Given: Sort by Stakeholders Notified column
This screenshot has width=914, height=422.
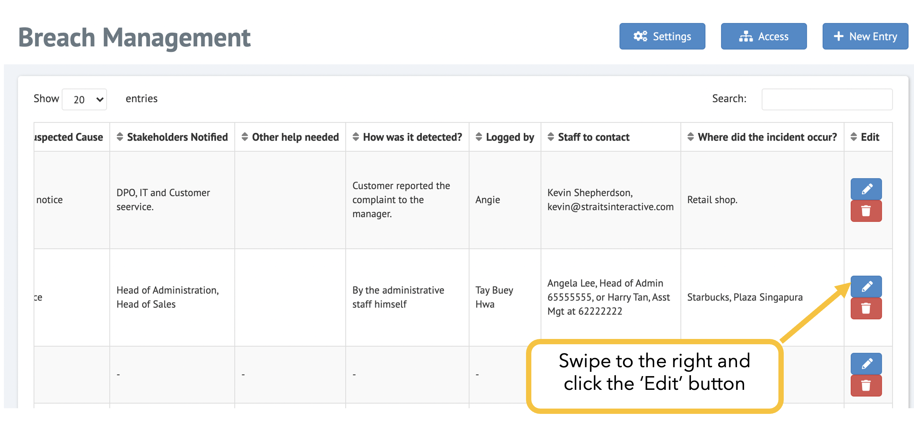Looking at the screenshot, I should 172,137.
